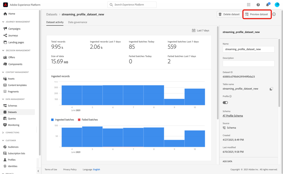Click the 559 Ingested batches value

click(x=172, y=47)
